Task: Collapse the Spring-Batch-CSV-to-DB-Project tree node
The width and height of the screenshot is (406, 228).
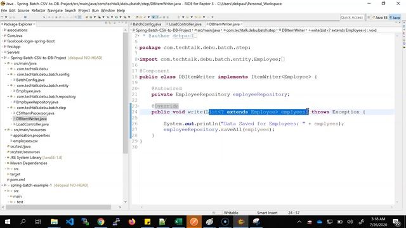Action: coord(3,58)
